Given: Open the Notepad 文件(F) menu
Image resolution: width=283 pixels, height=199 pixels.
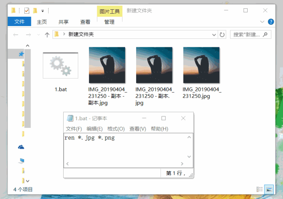Looking at the screenshot, I should tap(74, 129).
